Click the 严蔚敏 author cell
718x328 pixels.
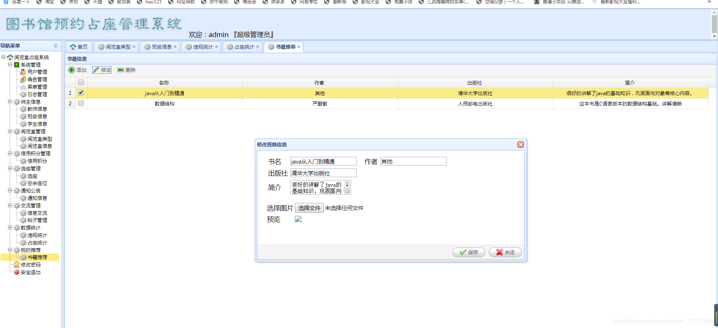click(x=320, y=104)
